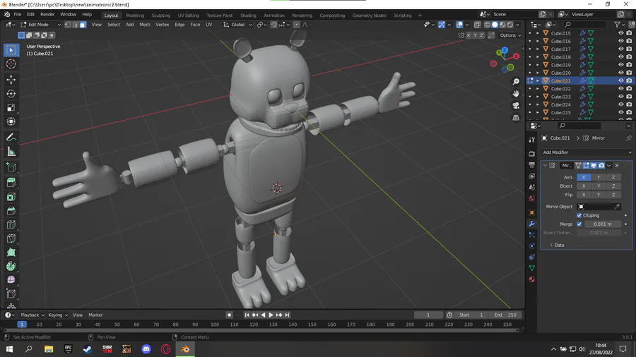The height and width of the screenshot is (357, 636).
Task: Open the Edit Mode dropdown
Action: coord(40,25)
